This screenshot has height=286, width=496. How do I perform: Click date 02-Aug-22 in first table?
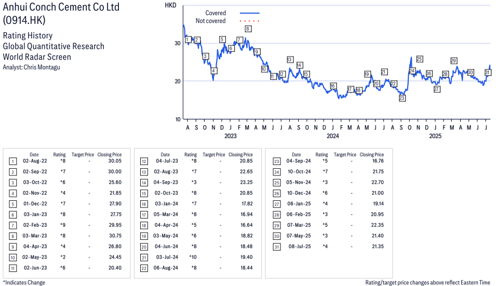(35, 161)
